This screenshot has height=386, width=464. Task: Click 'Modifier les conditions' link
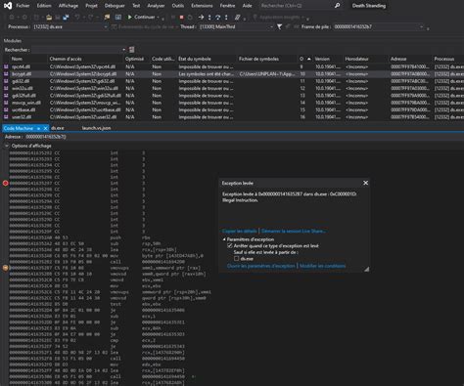[x=322, y=266]
